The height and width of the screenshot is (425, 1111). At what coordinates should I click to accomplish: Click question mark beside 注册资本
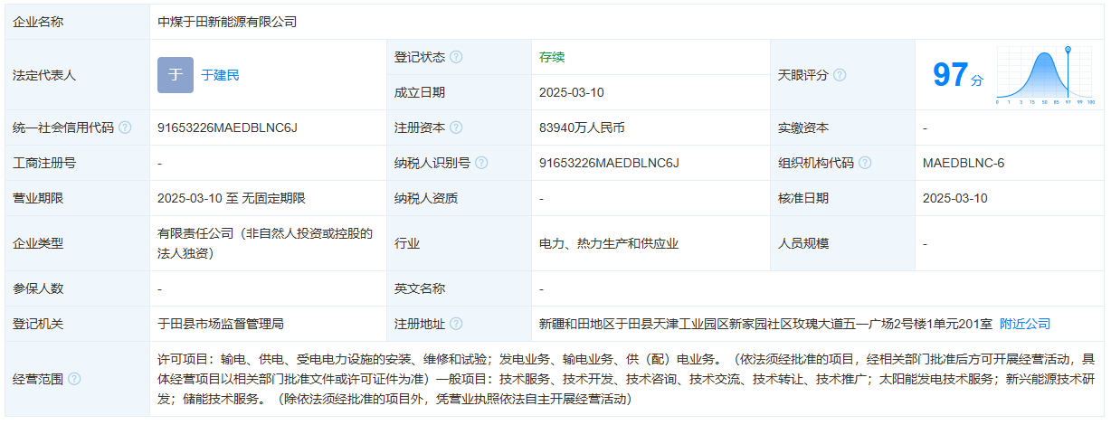tap(456, 127)
